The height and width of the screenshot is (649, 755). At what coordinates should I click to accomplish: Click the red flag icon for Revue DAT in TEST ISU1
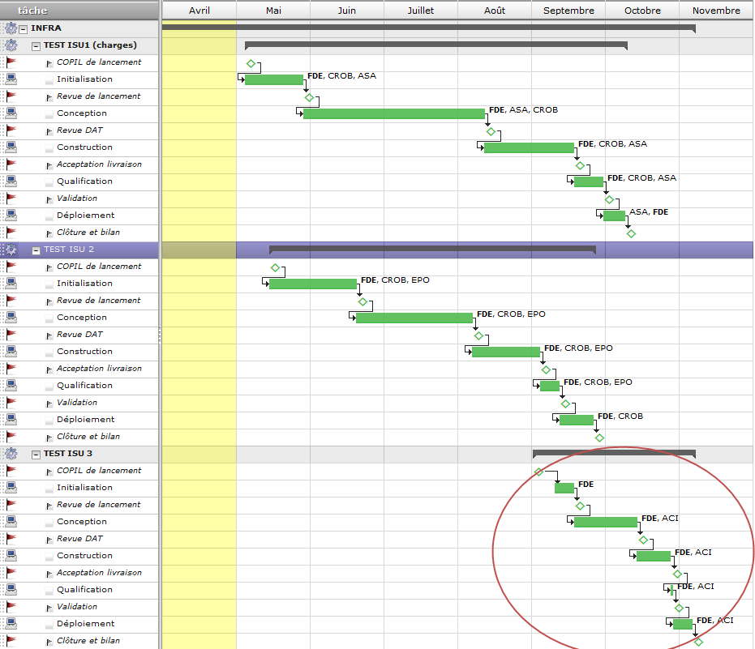pos(11,130)
